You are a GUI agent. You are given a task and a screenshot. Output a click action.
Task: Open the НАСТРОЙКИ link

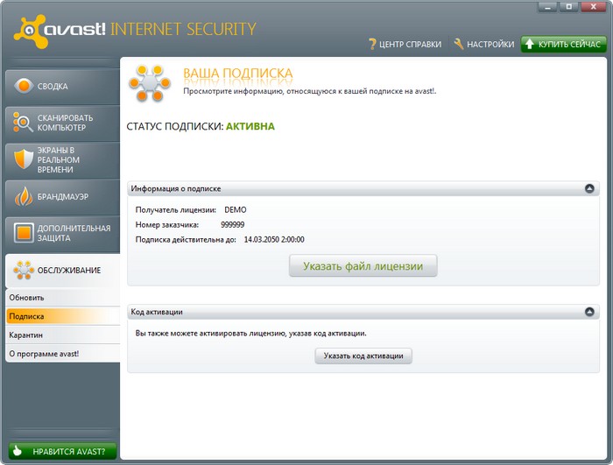point(484,44)
